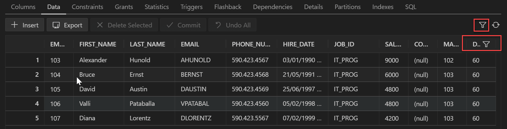Click the filter icon in the last column header
Screen dimensions: 507x129
[486, 45]
